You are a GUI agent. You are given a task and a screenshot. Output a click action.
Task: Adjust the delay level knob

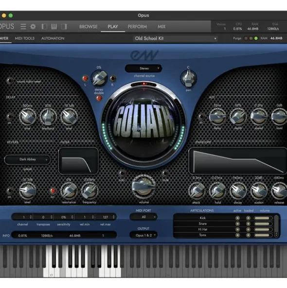[69, 117]
